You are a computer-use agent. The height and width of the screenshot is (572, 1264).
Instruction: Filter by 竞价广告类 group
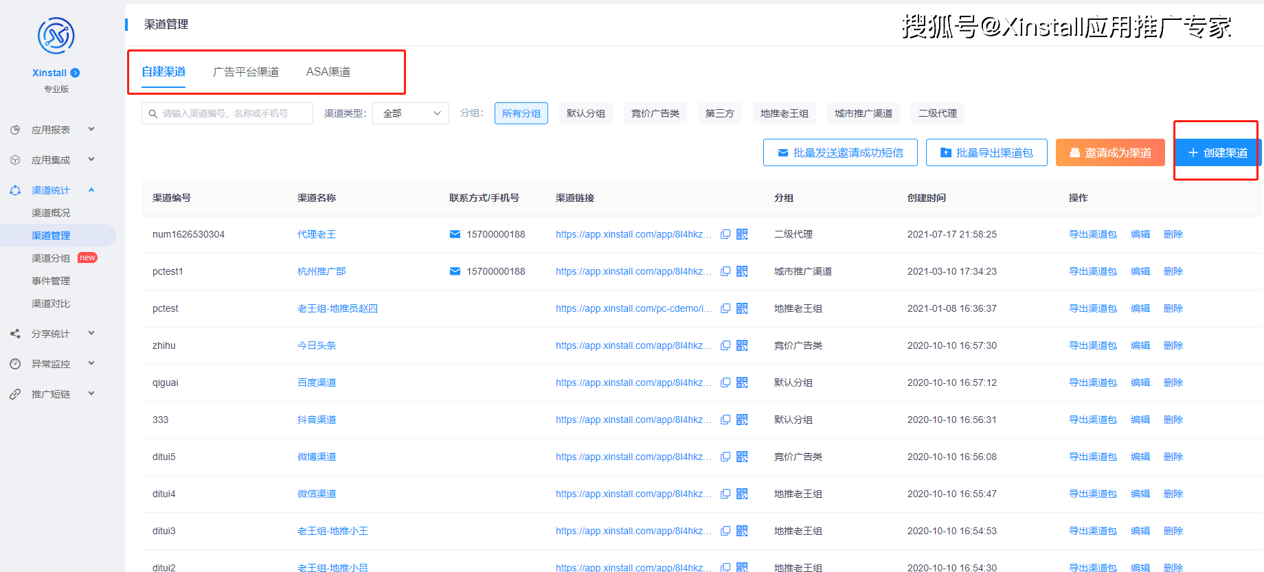click(x=655, y=113)
